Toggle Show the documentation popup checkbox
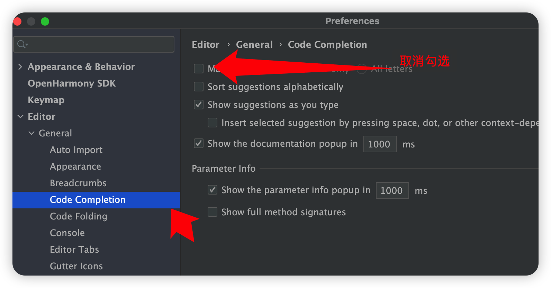 coord(199,143)
